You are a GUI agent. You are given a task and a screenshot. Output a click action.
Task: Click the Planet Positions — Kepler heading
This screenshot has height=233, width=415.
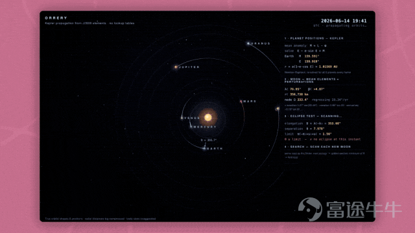pyautogui.click(x=314, y=38)
